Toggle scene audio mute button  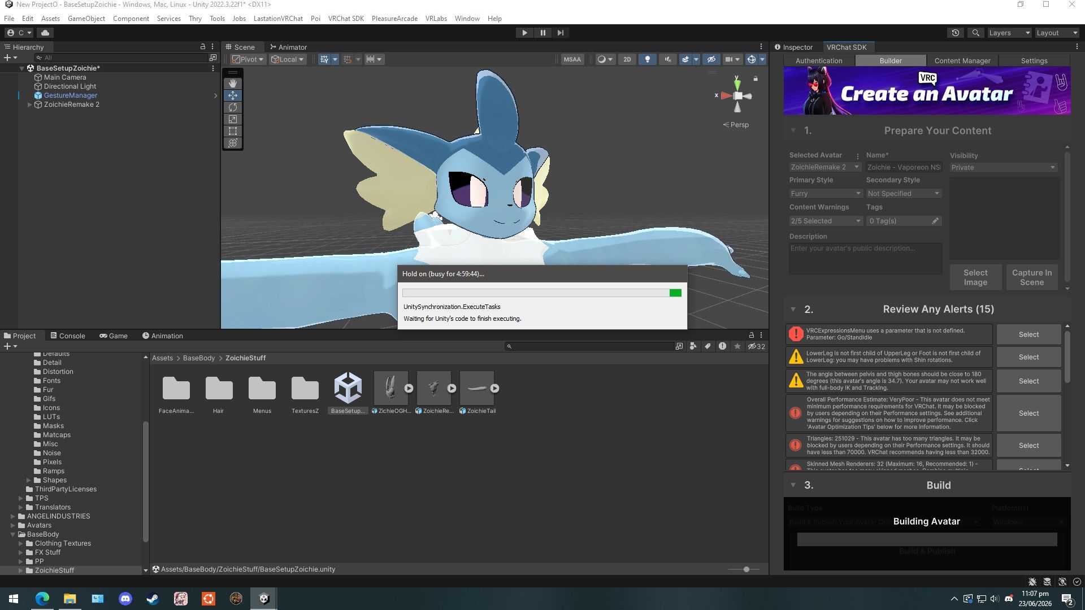point(668,59)
